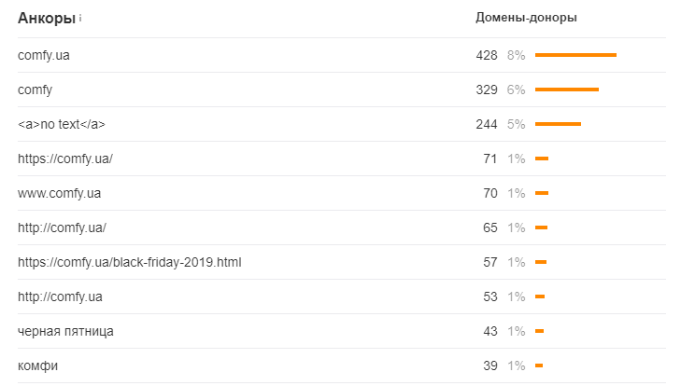Click the http://comfy.ua/ anchor with trailing slash
The image size is (681, 386).
coord(63,227)
